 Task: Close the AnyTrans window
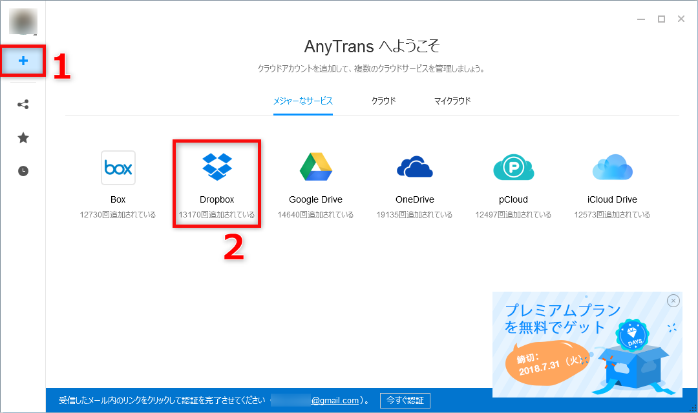pos(681,19)
